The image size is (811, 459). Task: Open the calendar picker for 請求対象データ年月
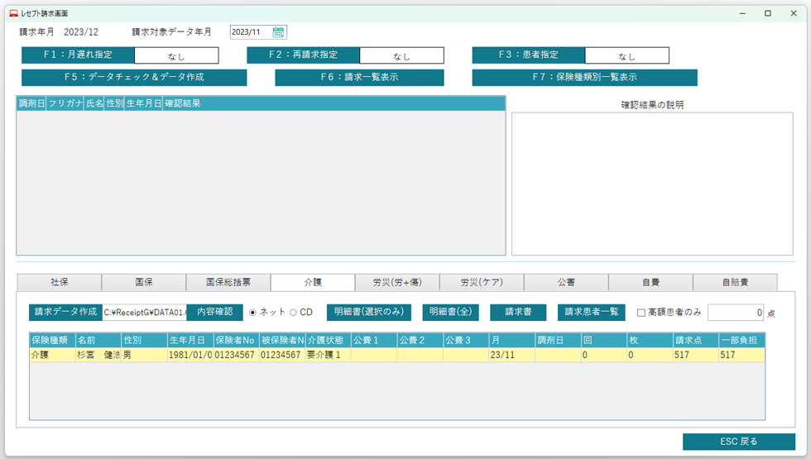(279, 32)
